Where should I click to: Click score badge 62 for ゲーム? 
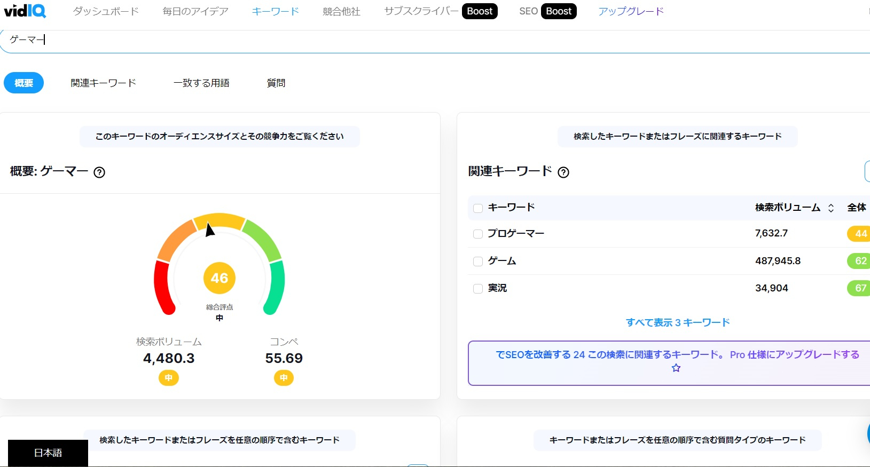click(859, 261)
